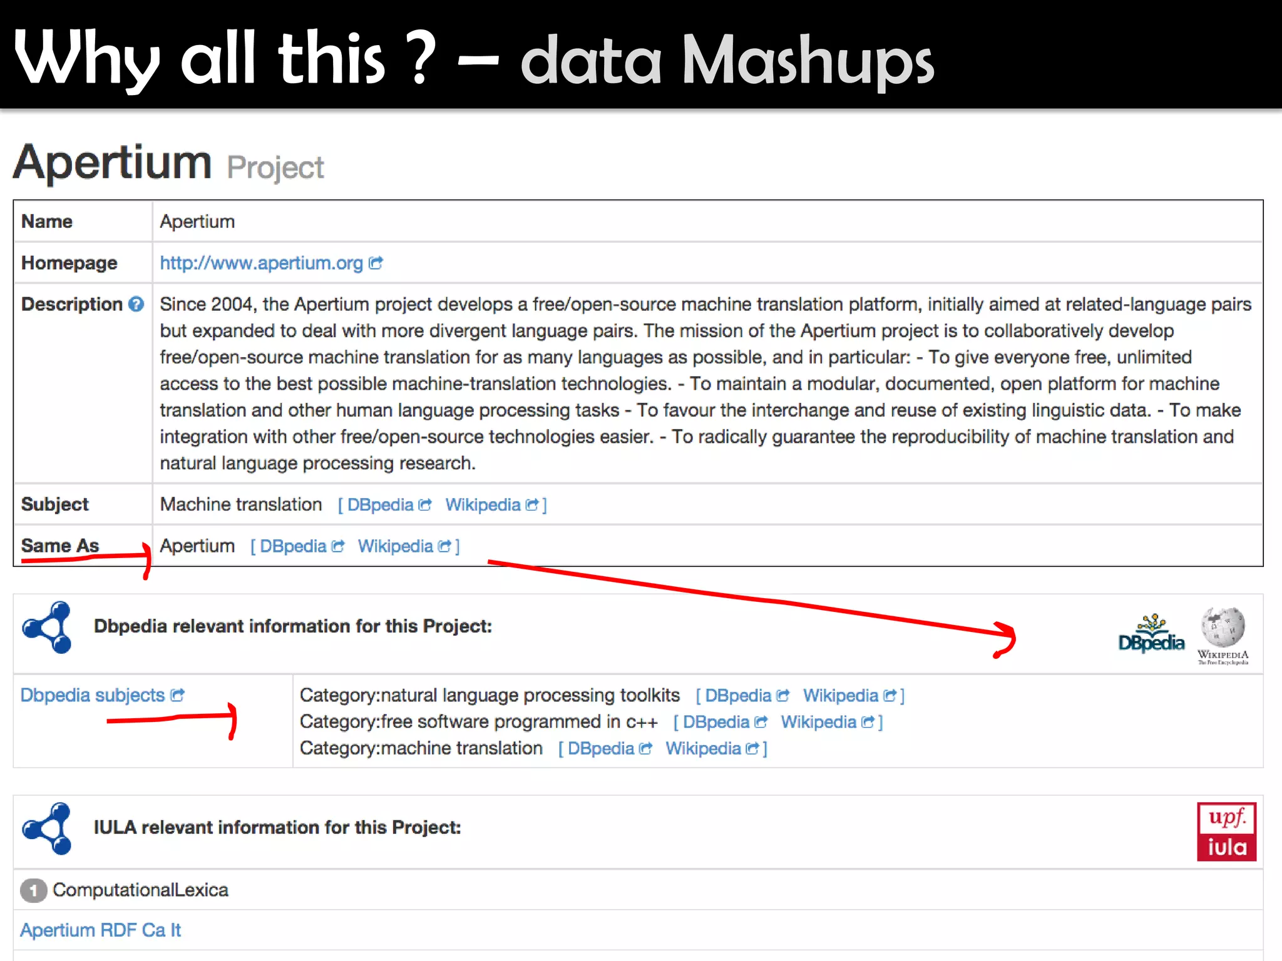The height and width of the screenshot is (961, 1282).
Task: Click the linked-data icon beside IULA relevant information
Action: [48, 828]
